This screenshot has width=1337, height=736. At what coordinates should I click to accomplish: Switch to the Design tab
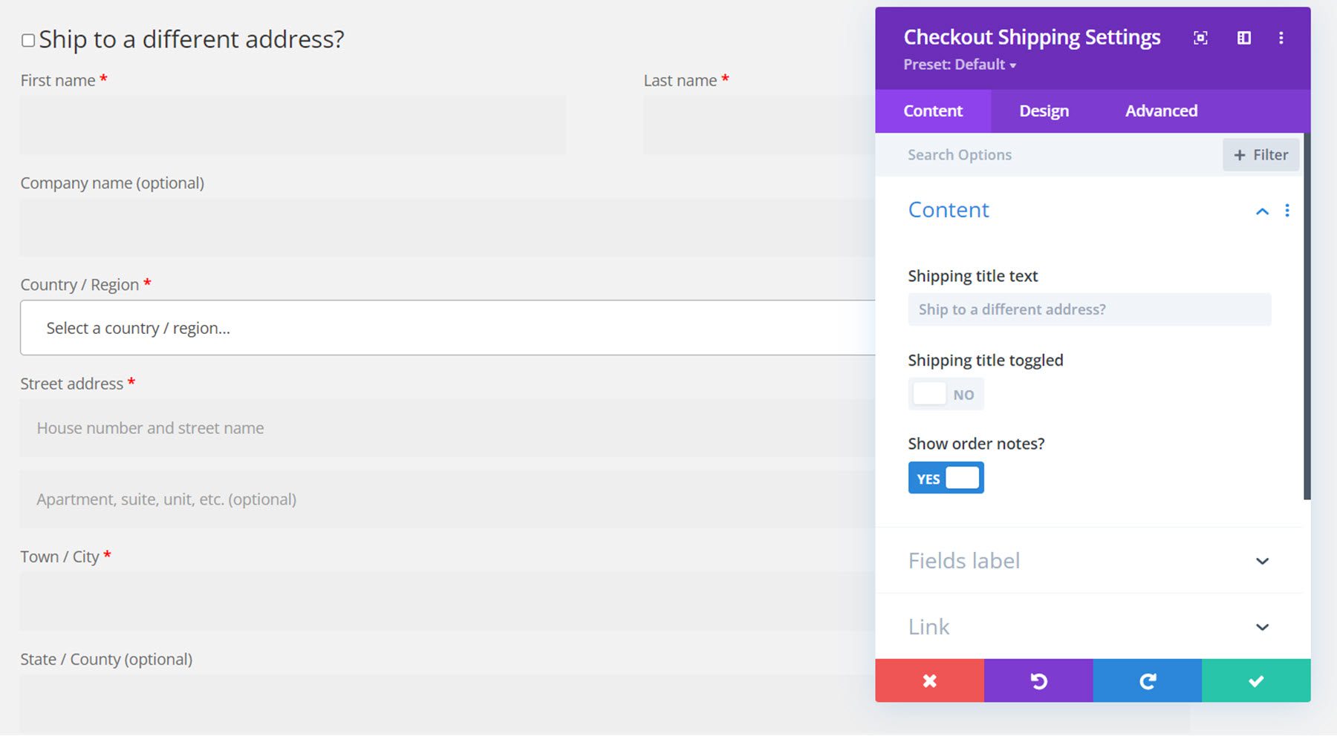[1043, 111]
